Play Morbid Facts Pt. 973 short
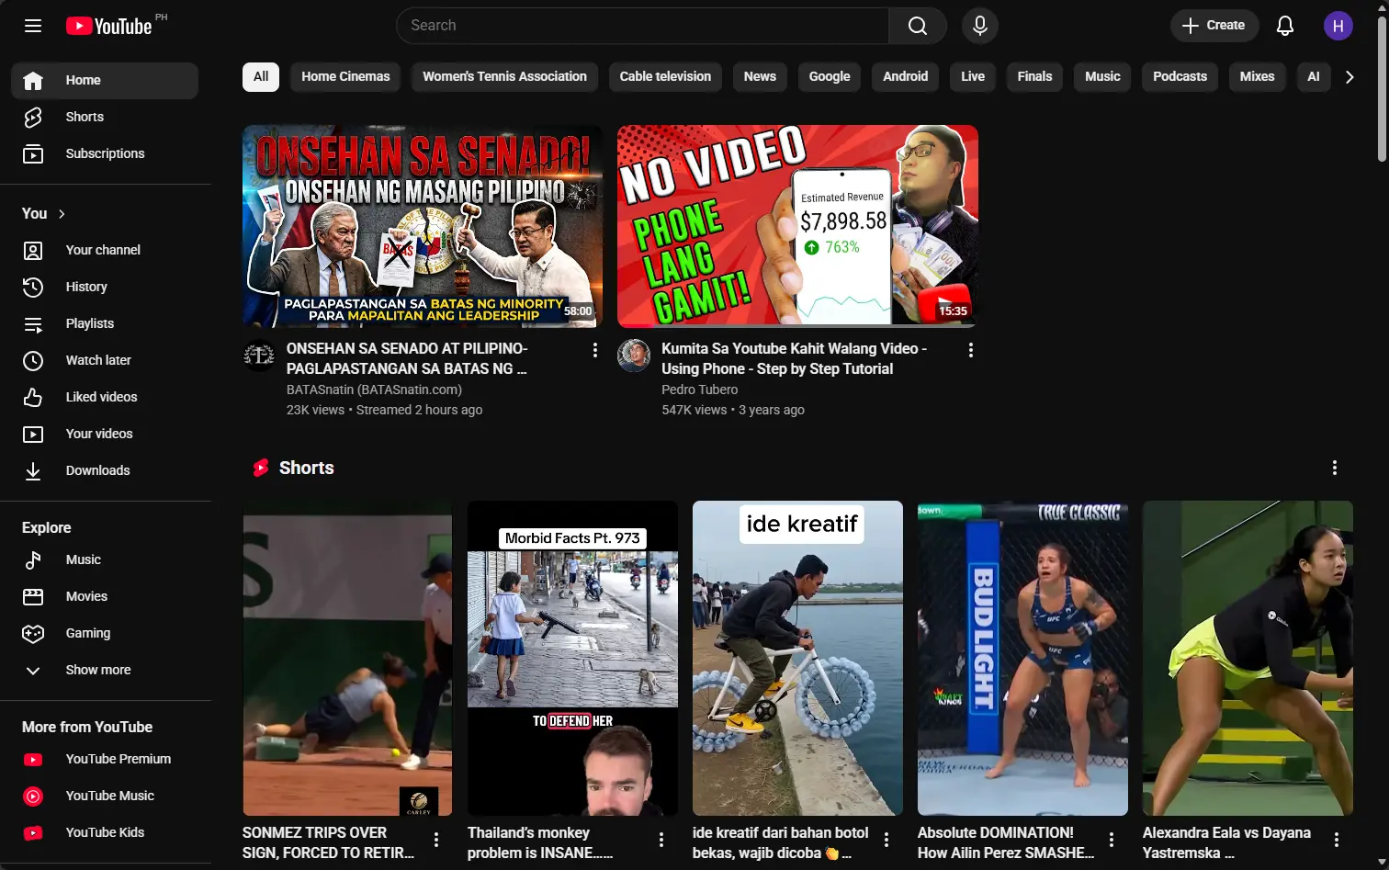The height and width of the screenshot is (870, 1389). click(x=572, y=658)
